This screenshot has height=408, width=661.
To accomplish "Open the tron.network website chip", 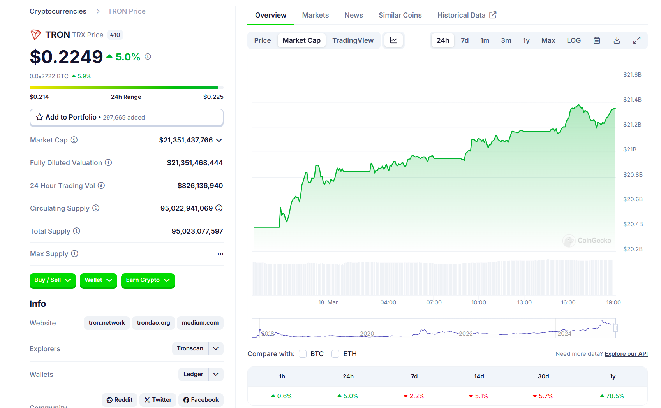I will coord(107,323).
